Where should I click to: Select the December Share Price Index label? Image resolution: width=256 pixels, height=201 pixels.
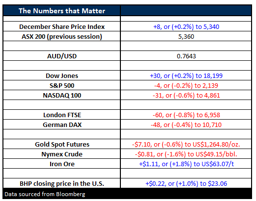click(x=62, y=26)
